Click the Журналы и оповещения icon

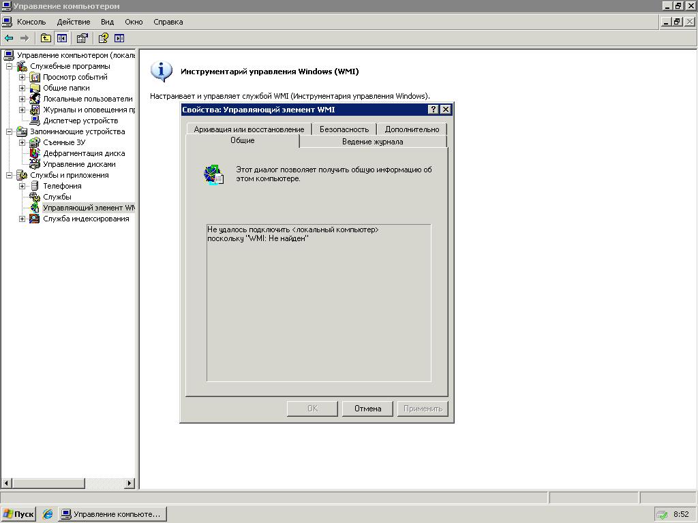coord(35,110)
